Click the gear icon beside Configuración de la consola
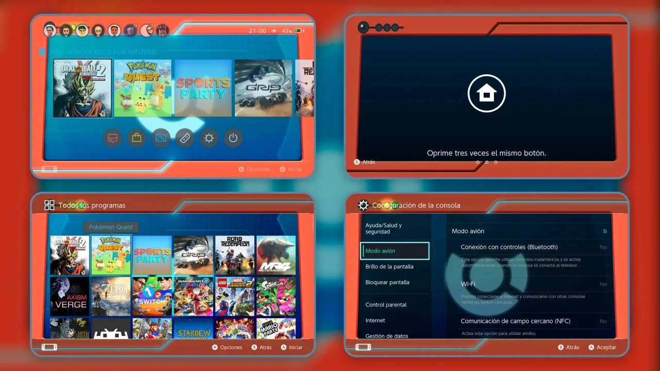 point(363,205)
